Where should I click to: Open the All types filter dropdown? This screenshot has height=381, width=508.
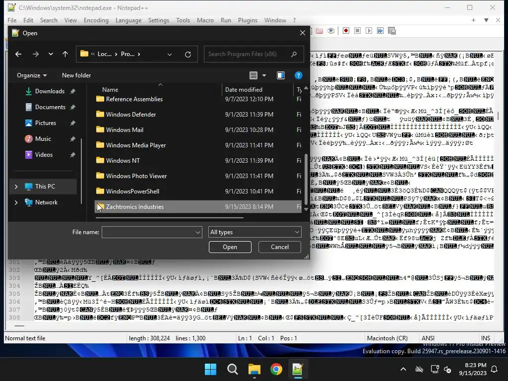[x=254, y=232]
